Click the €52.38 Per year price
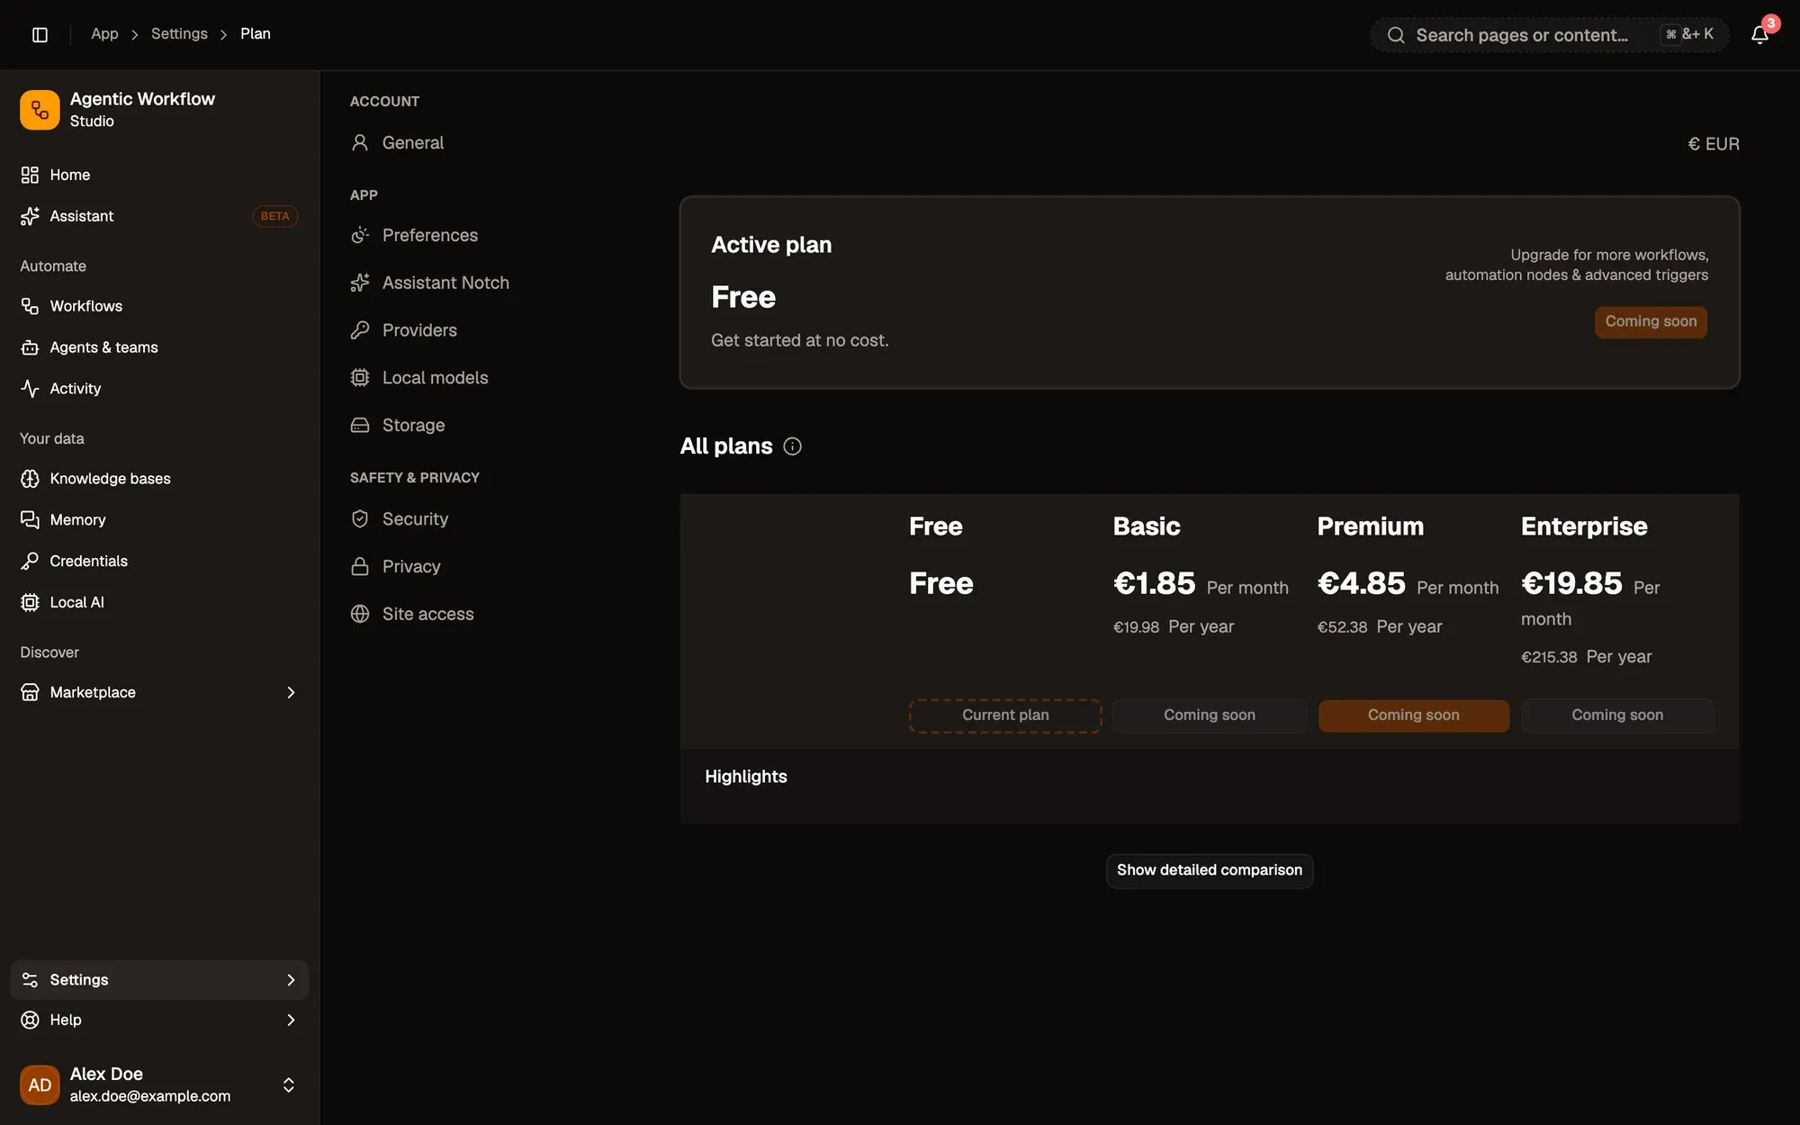Image resolution: width=1800 pixels, height=1125 pixels. [x=1380, y=627]
